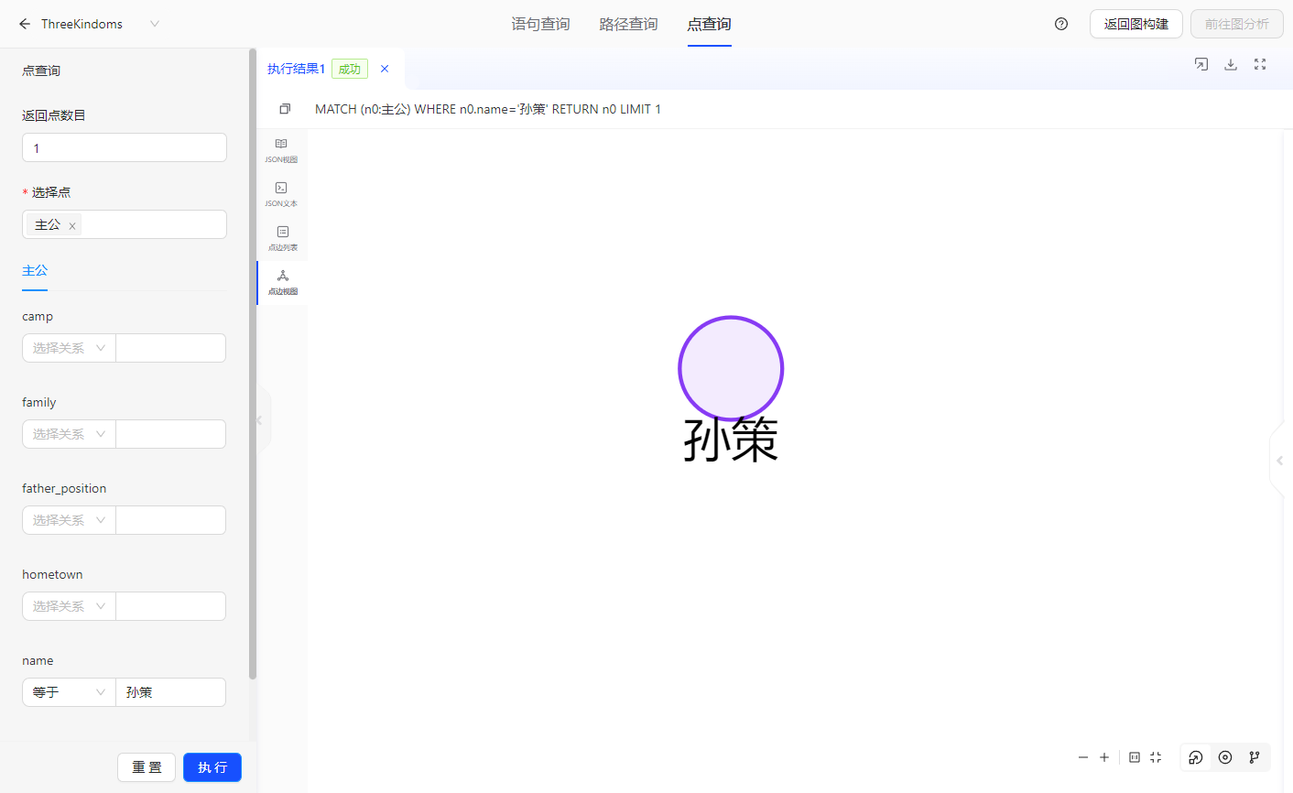Open the ThreeKindoms graph dropdown
1293x793 pixels.
coord(155,24)
